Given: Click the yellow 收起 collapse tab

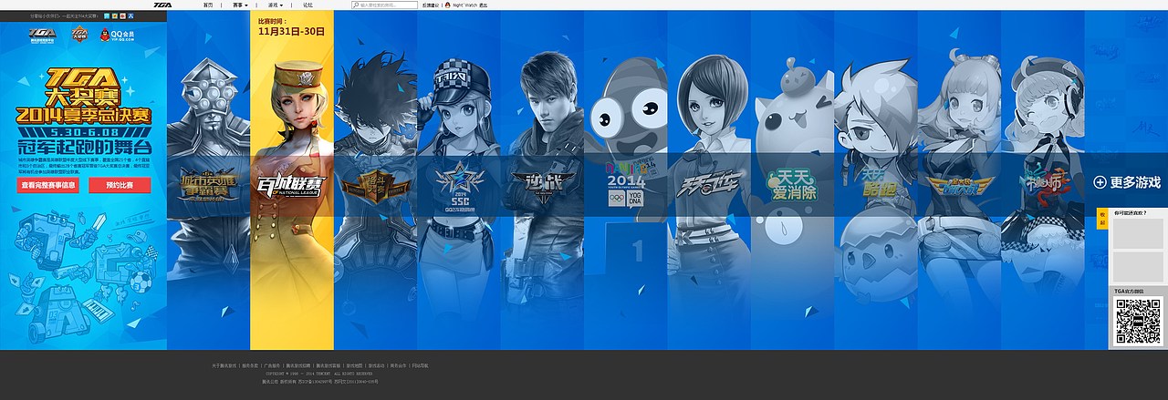Looking at the screenshot, I should coord(1102,219).
